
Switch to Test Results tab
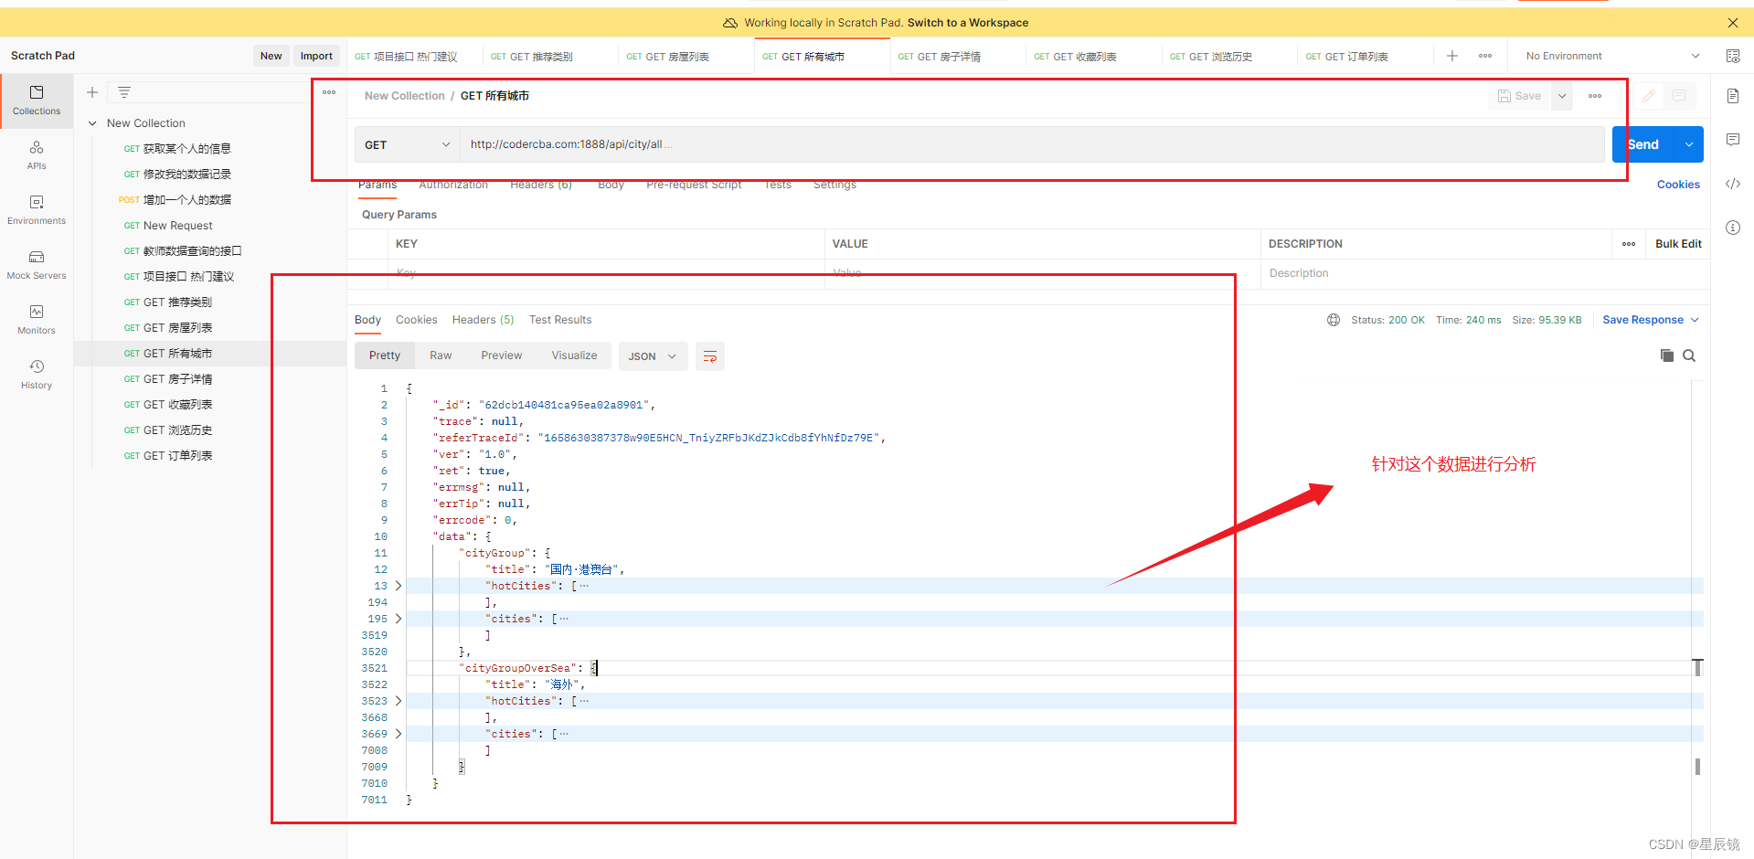560,320
